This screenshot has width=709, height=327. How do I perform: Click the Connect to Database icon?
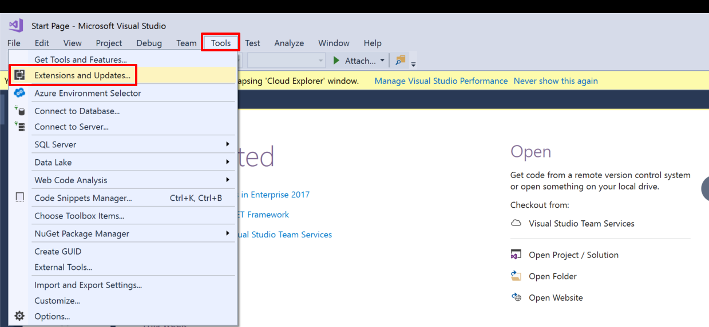(19, 111)
